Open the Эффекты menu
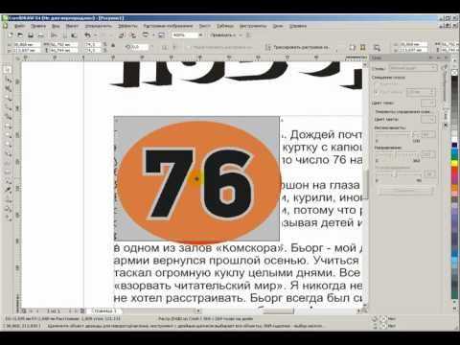Viewport: 460px width, 345px height. pos(127,26)
